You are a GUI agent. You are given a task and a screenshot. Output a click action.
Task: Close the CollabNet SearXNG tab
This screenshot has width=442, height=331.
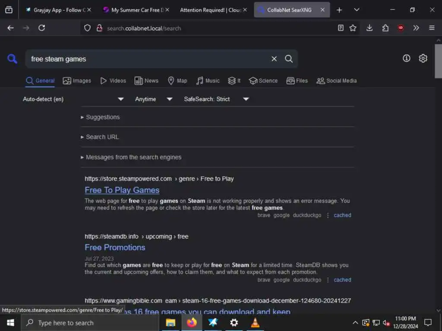[x=322, y=10]
